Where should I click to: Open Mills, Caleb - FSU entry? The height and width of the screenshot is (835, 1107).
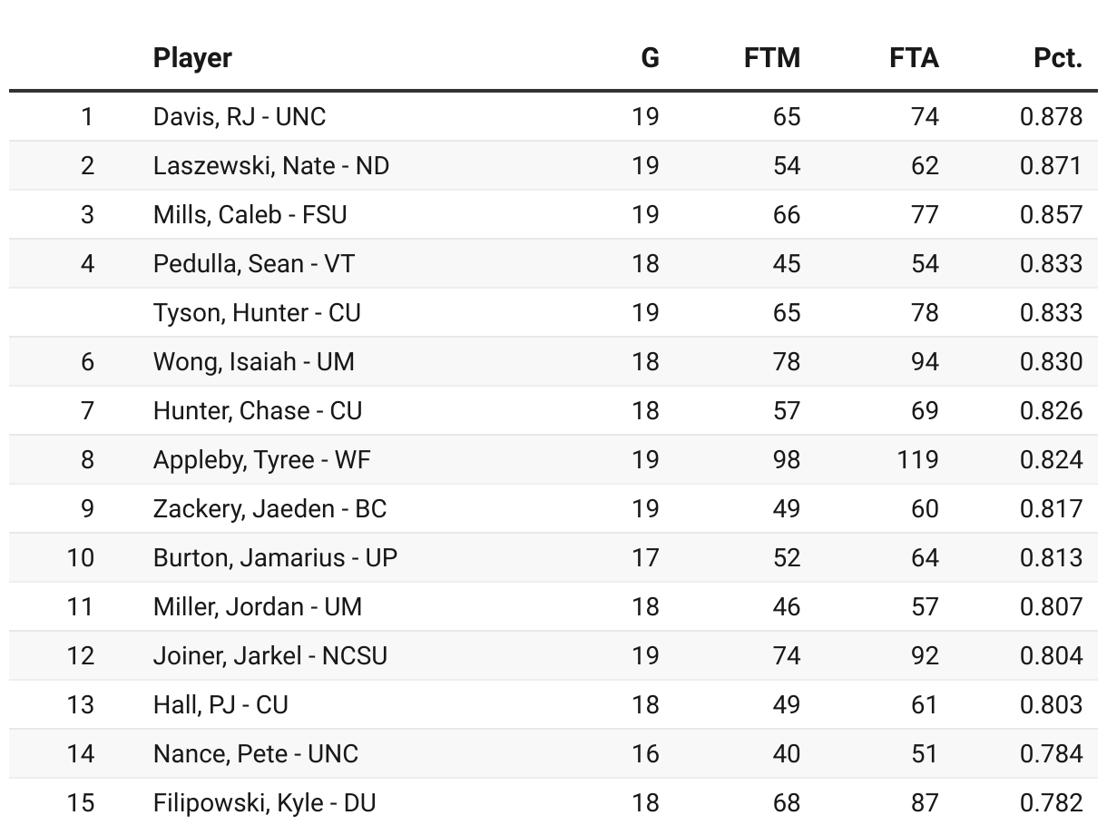click(x=250, y=215)
